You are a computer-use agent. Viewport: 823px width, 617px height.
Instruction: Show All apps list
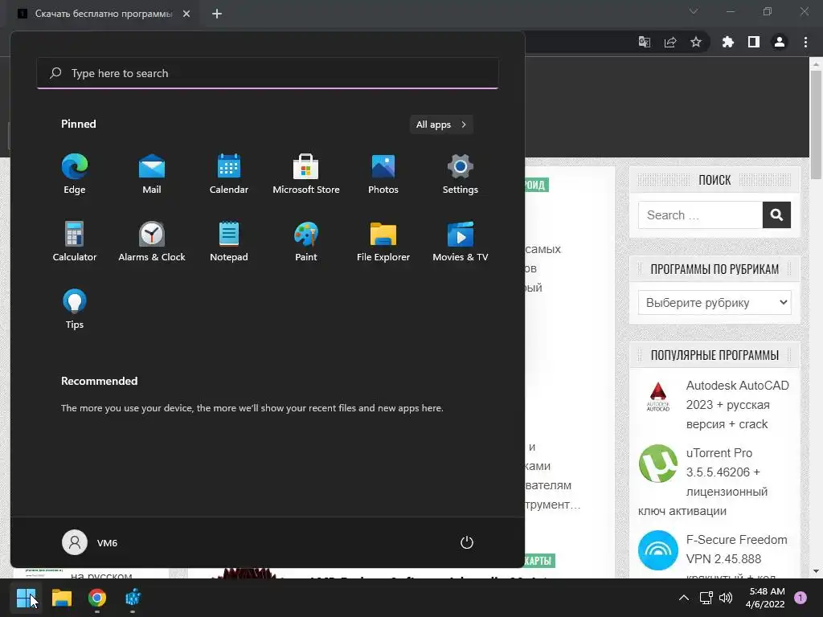[441, 125]
